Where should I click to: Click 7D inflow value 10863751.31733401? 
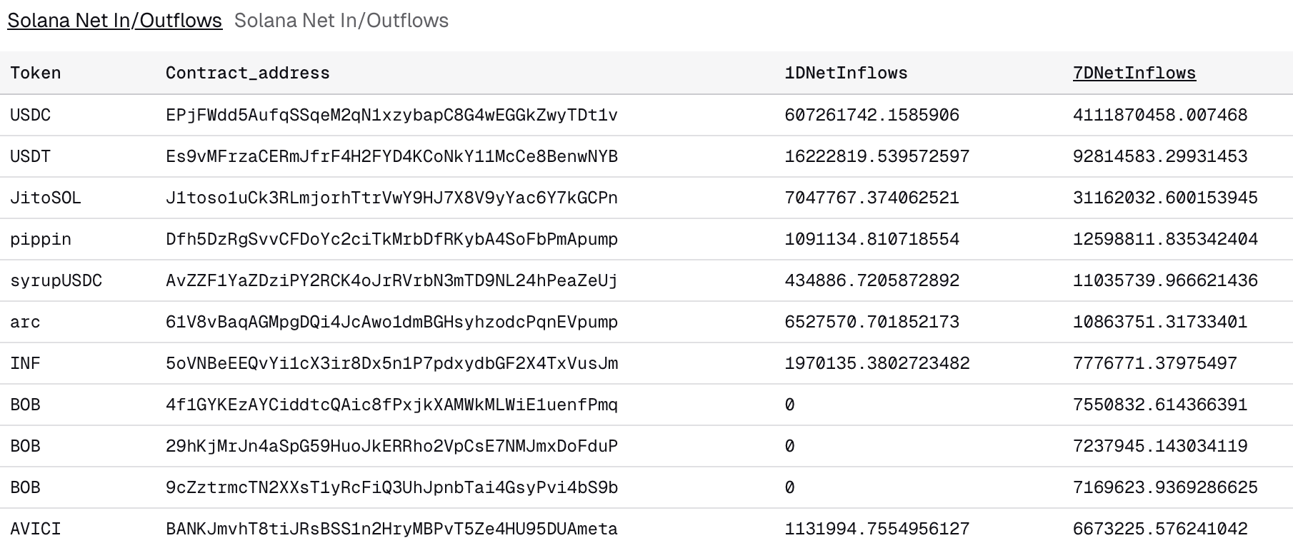click(x=1160, y=322)
